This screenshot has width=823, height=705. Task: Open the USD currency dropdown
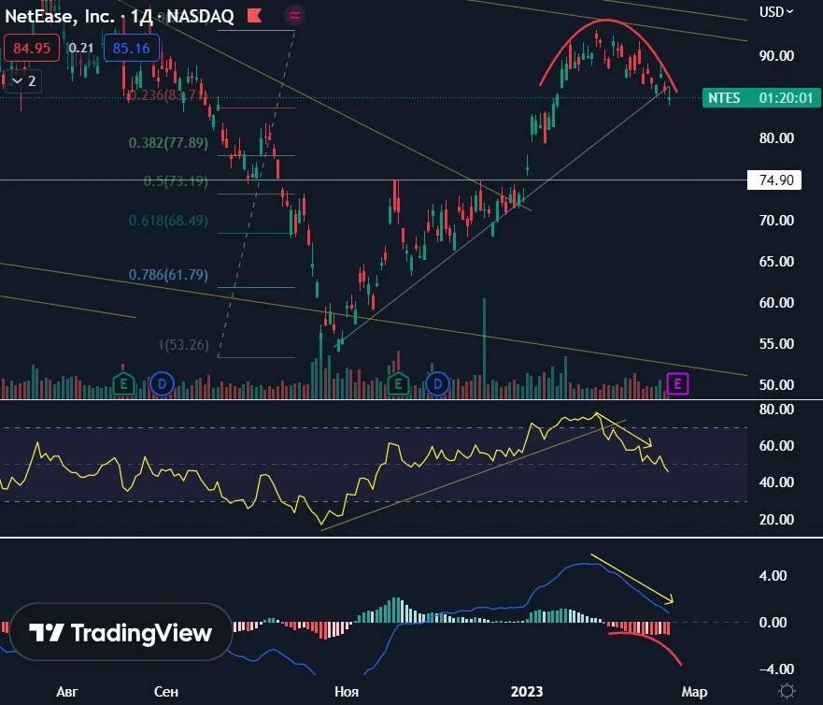[776, 11]
